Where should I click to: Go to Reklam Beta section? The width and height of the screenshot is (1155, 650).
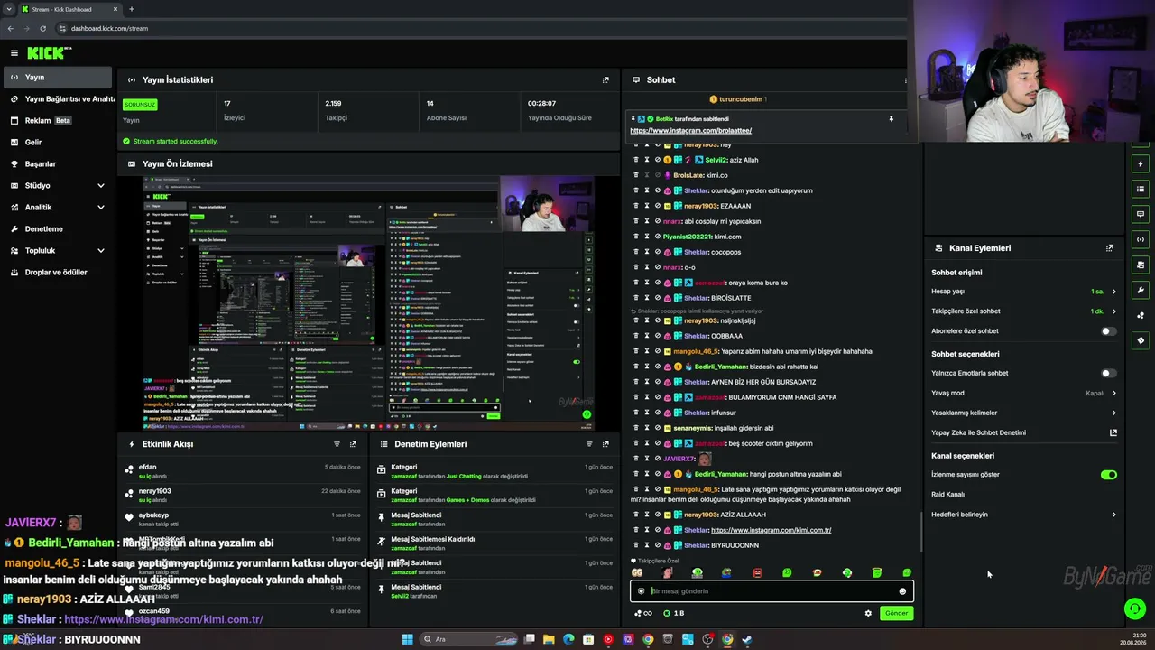pyautogui.click(x=58, y=121)
